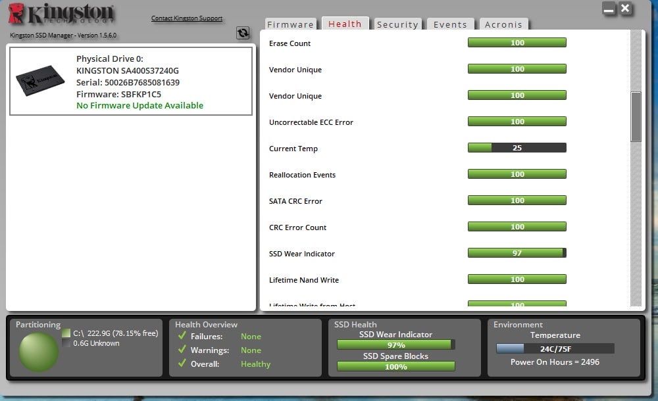Image resolution: width=658 pixels, height=401 pixels.
Task: Click the Lifetime Nand Write label
Action: 304,280
